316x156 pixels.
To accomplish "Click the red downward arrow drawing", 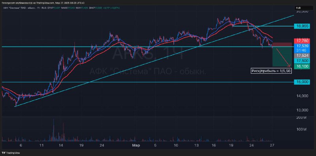I will pos(283,57).
